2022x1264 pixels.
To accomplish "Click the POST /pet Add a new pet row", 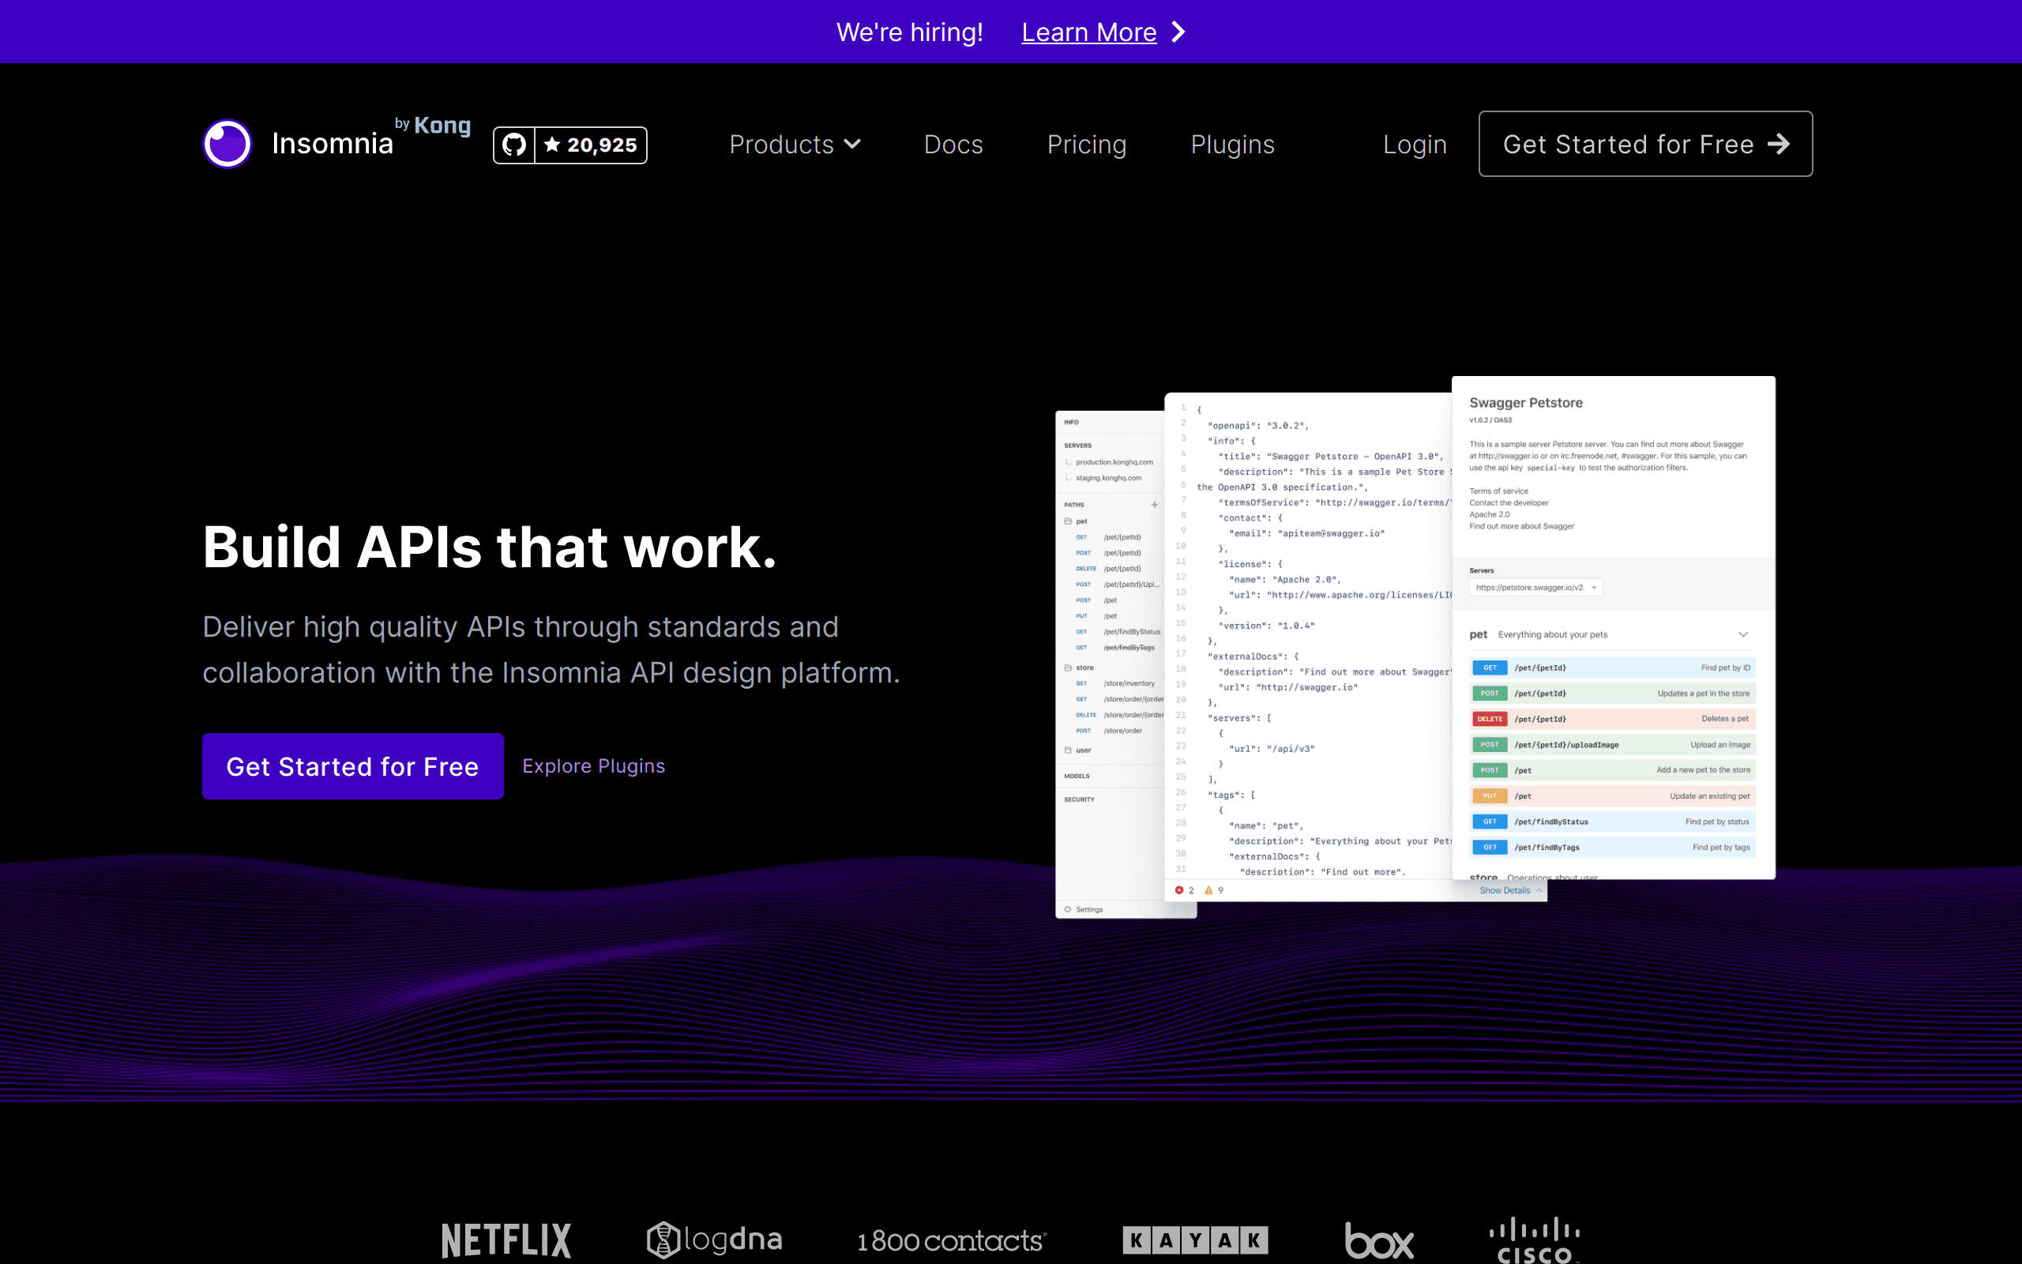I will tap(1613, 770).
